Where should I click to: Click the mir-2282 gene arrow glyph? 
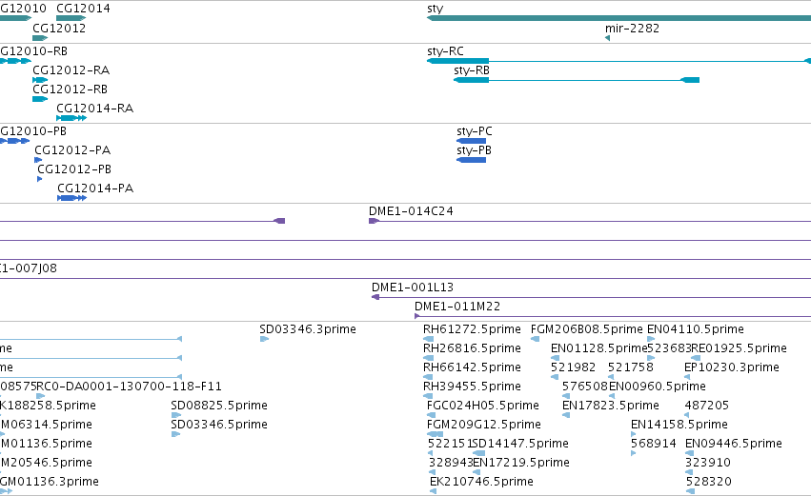pos(608,38)
